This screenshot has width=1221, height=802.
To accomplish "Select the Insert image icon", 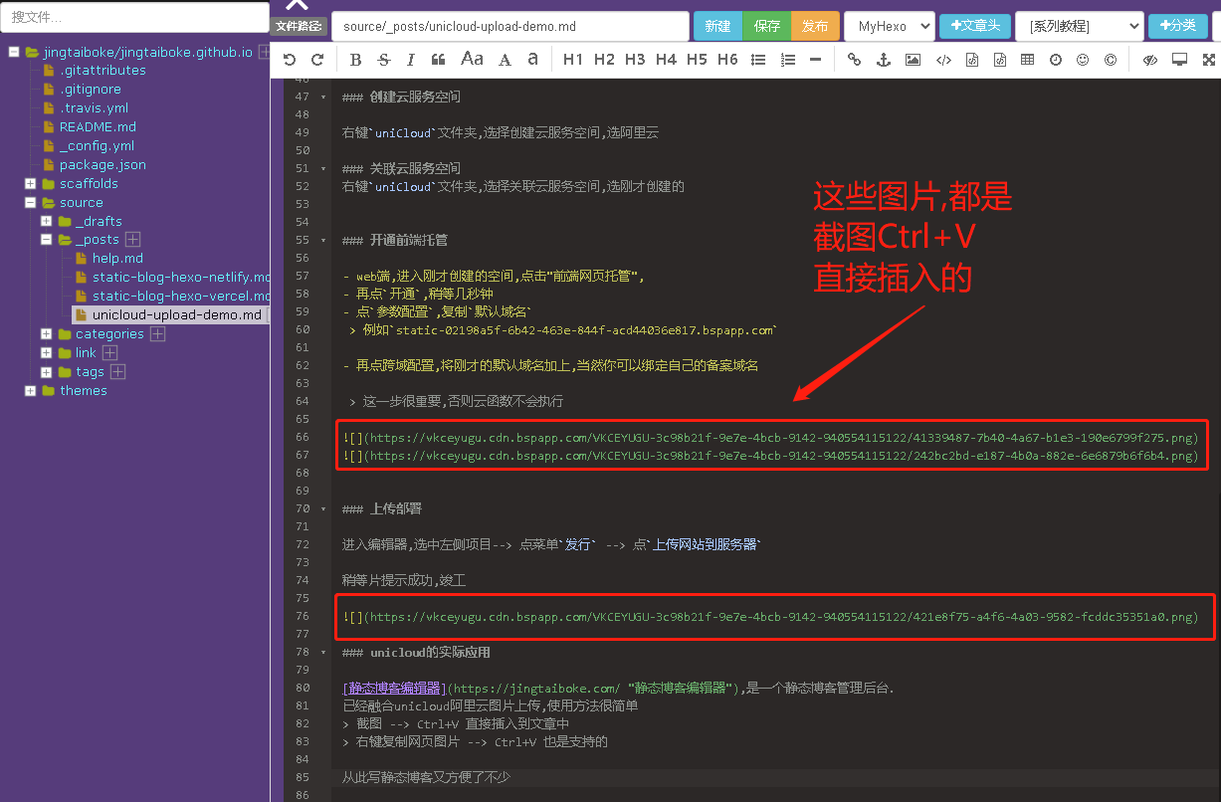I will coord(912,60).
